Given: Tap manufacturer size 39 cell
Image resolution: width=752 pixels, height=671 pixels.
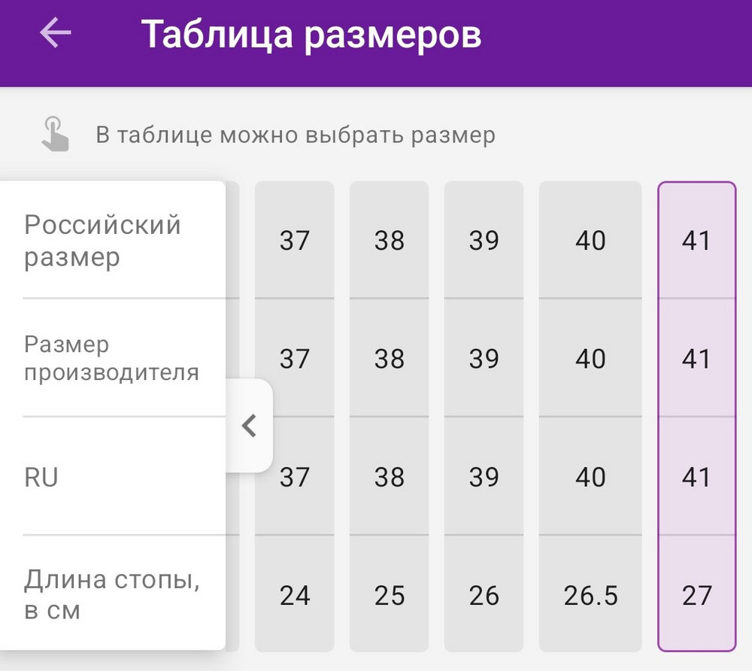Looking at the screenshot, I should click(x=484, y=359).
